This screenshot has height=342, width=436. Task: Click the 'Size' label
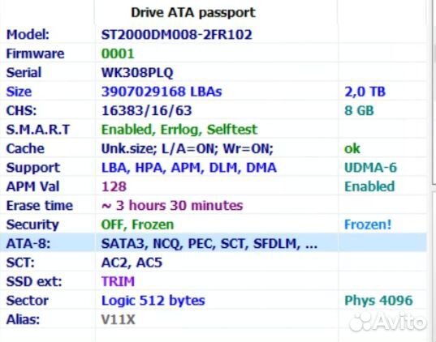point(19,92)
